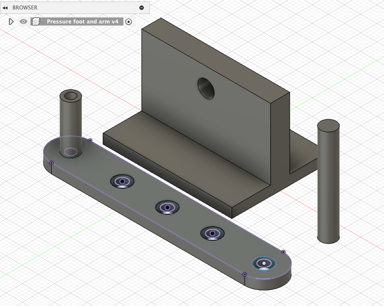Click the Browser panel minus button
The height and width of the screenshot is (306, 384).
141,8
